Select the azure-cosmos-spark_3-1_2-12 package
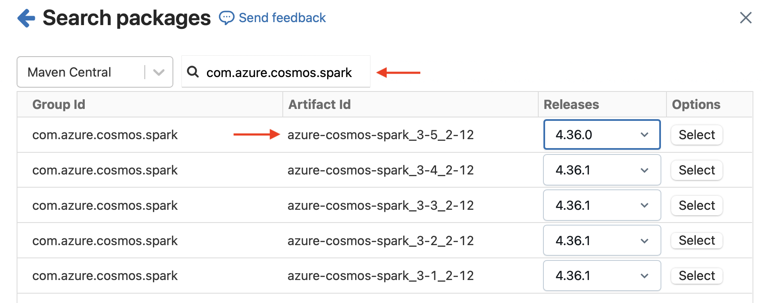This screenshot has width=764, height=303. pos(696,276)
